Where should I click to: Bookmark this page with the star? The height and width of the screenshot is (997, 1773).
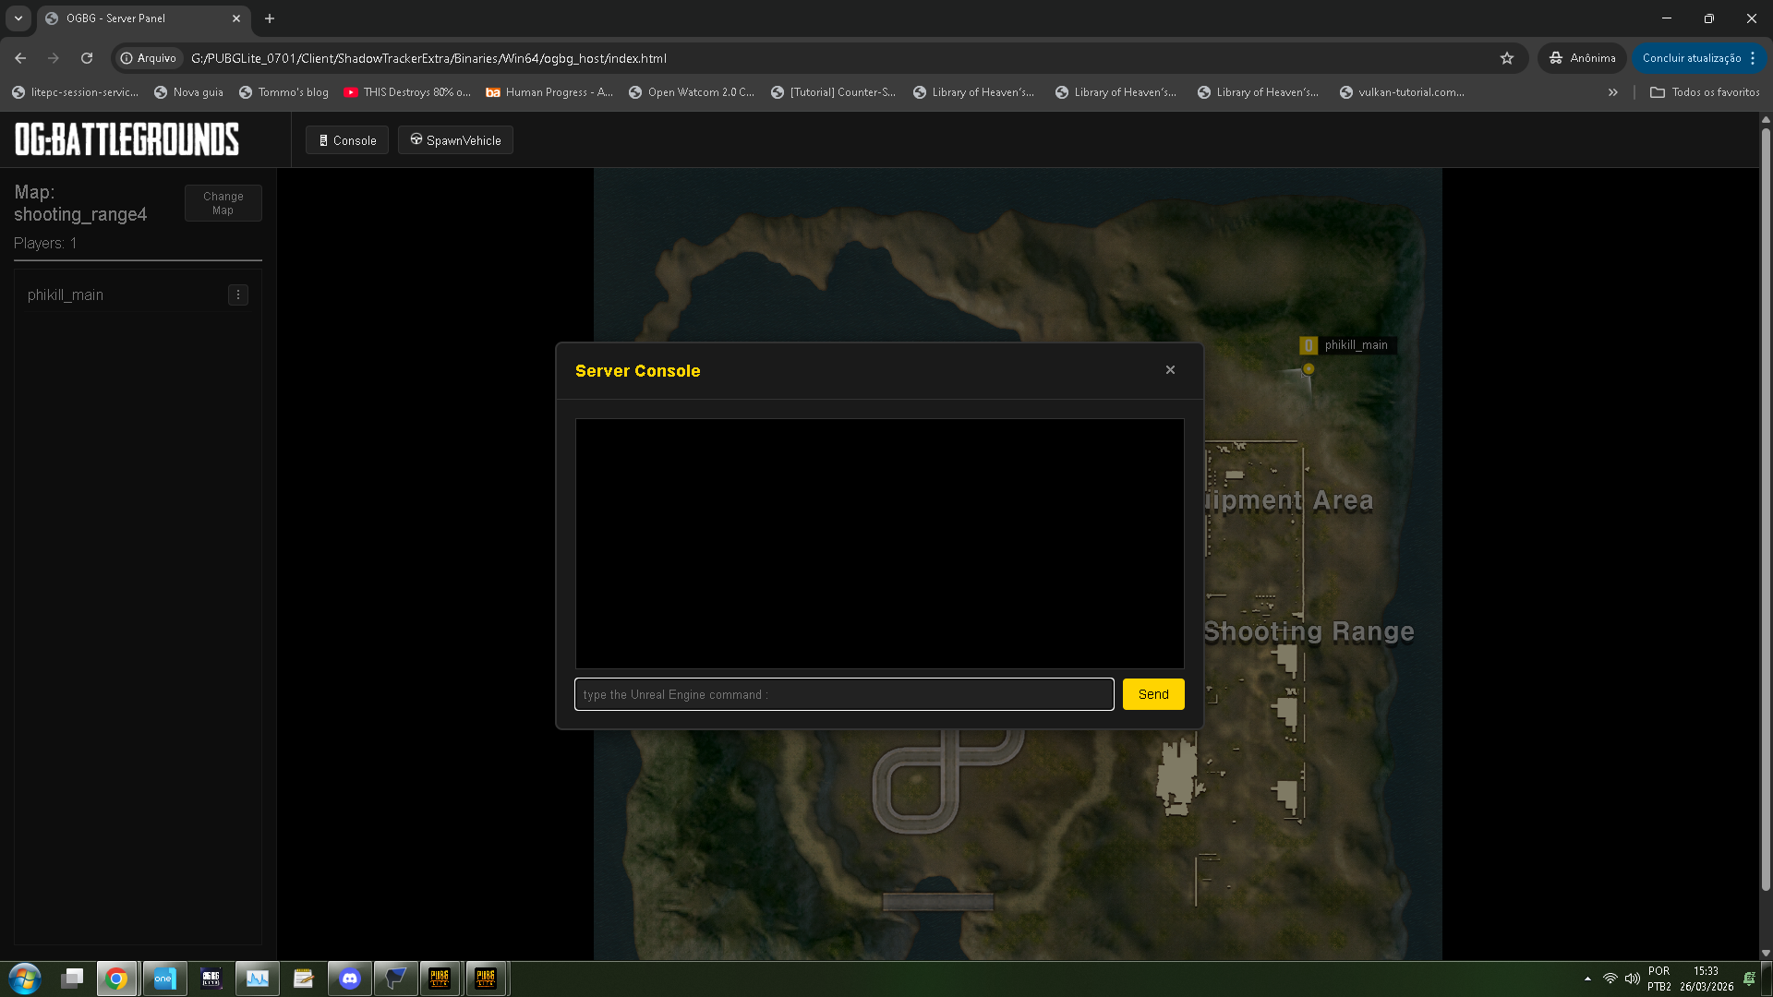pyautogui.click(x=1507, y=58)
